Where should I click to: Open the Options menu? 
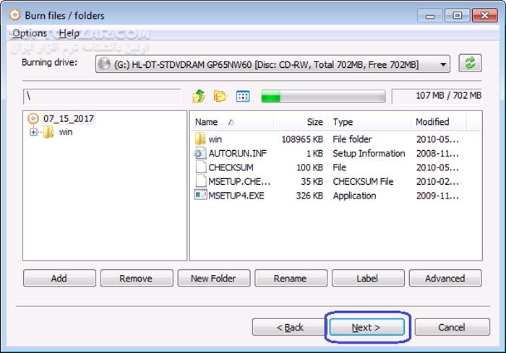[x=30, y=33]
